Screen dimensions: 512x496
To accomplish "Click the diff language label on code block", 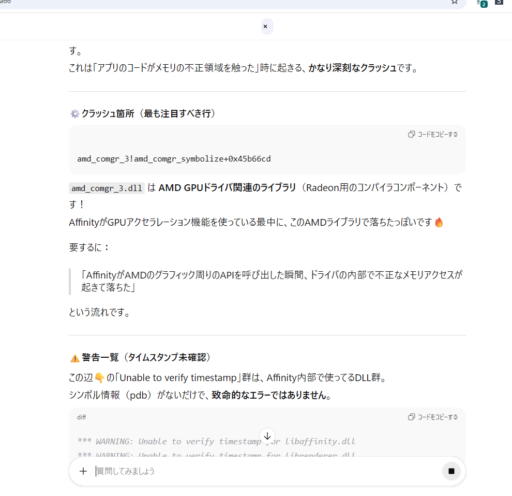I will pyautogui.click(x=82, y=417).
